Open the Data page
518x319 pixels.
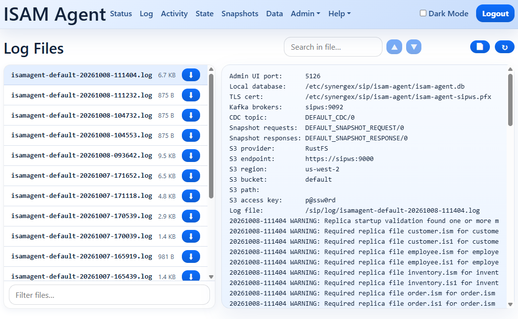(x=275, y=13)
